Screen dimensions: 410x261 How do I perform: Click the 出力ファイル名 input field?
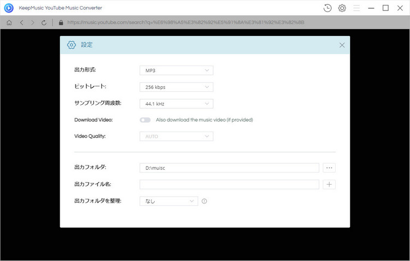point(229,185)
